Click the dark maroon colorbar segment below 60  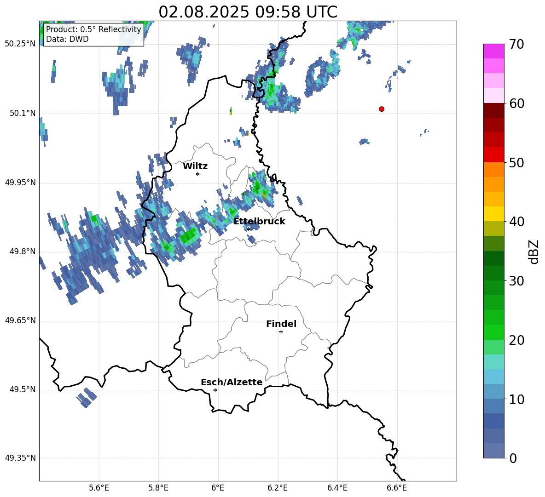pyautogui.click(x=493, y=111)
